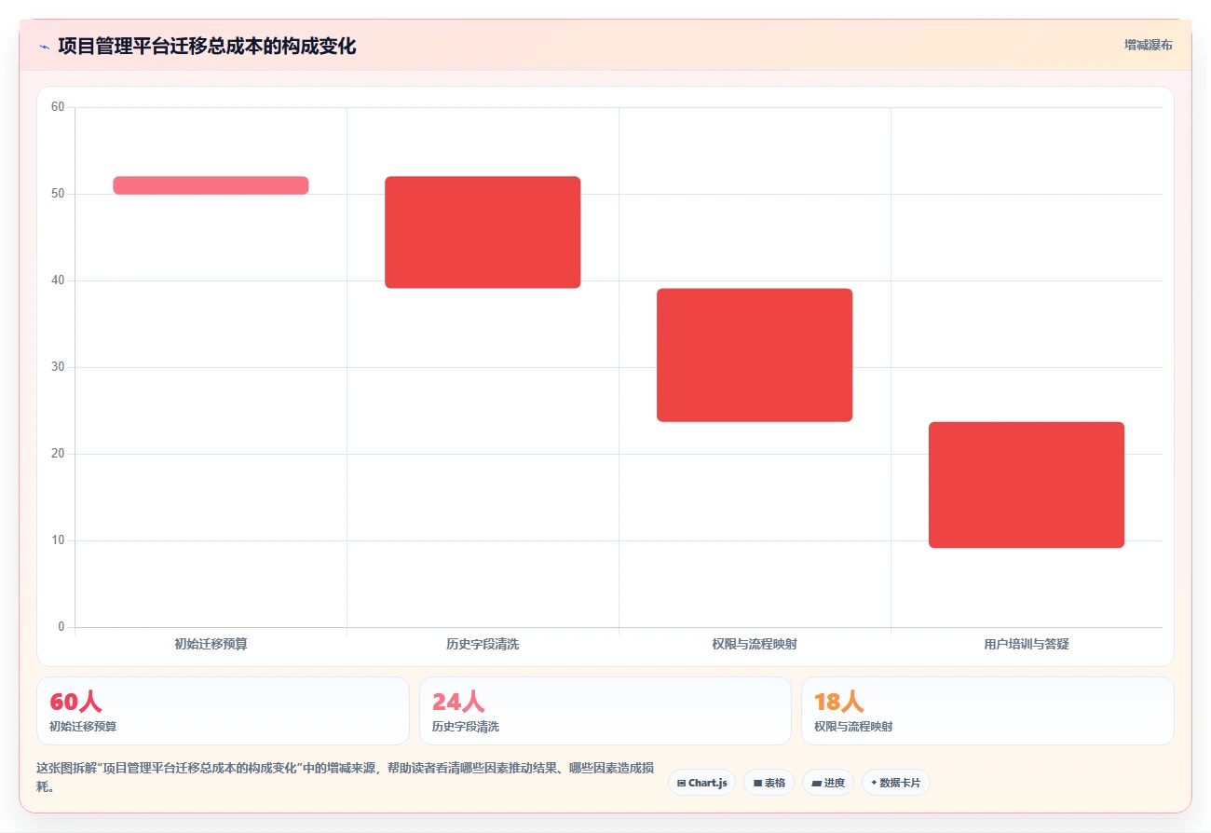Click the 历史字段清洗 x-axis label

click(483, 644)
